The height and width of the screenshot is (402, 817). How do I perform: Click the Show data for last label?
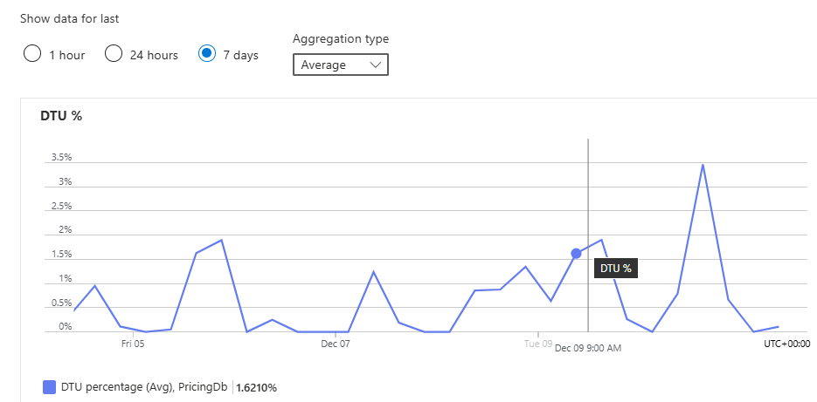tap(70, 17)
